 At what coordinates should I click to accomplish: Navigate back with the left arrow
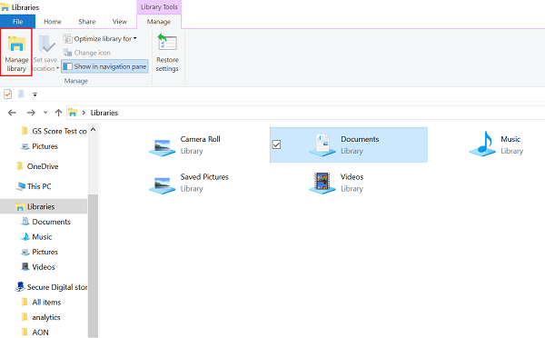click(x=12, y=113)
